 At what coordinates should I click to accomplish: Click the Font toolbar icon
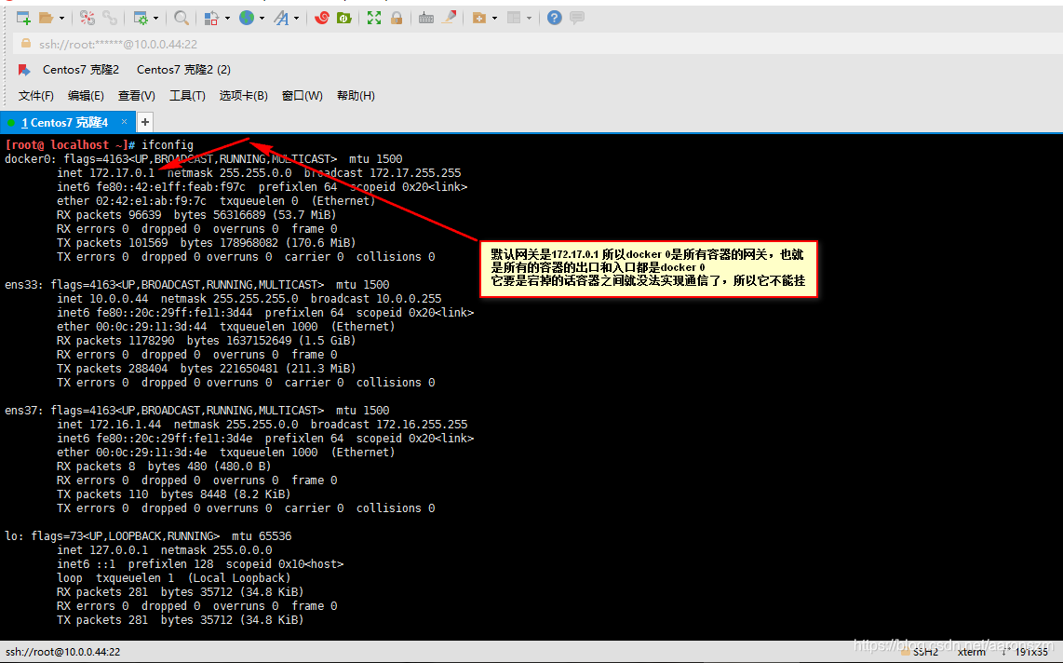pos(281,19)
